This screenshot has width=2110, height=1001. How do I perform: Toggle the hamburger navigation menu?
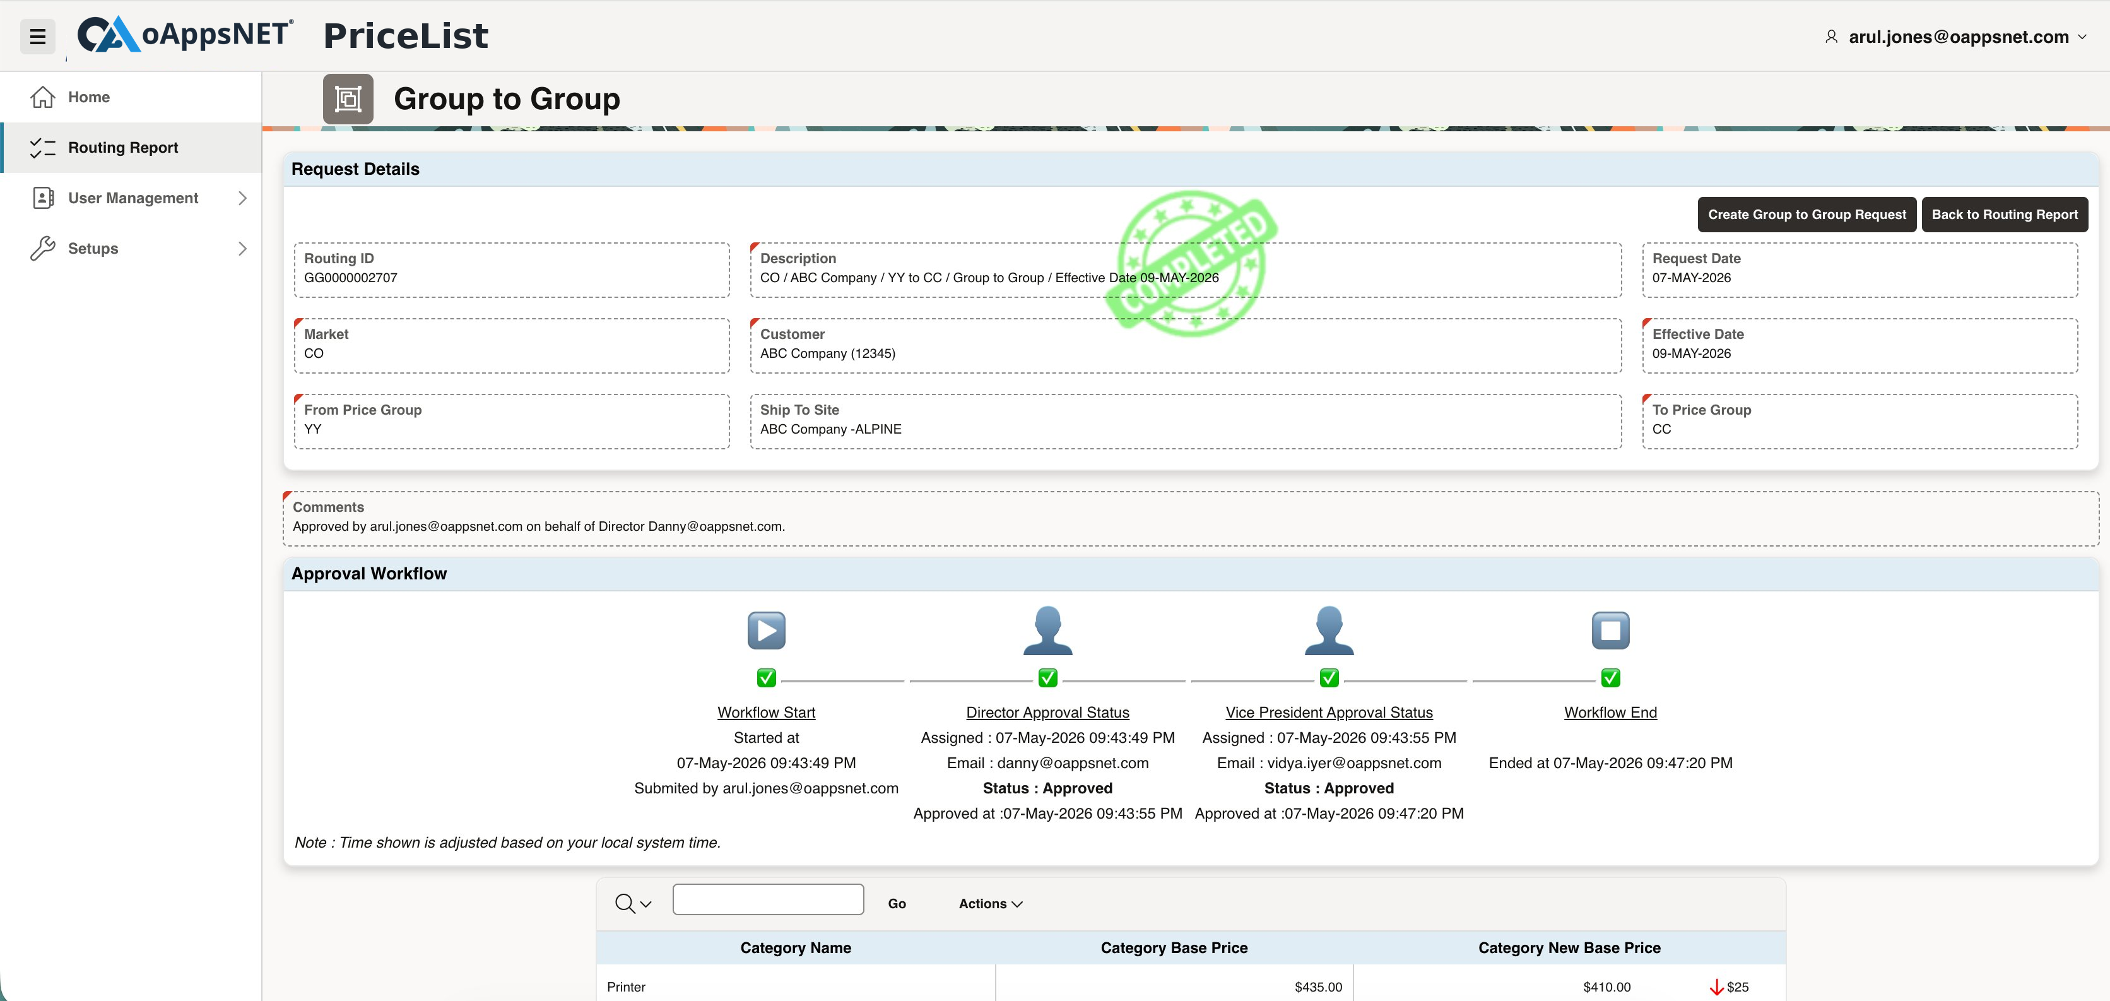pos(37,36)
